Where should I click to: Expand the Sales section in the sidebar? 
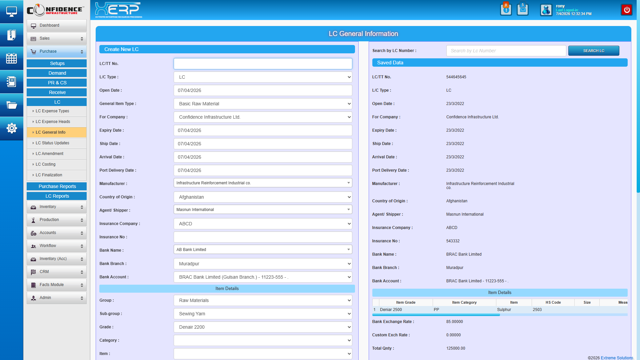tap(56, 38)
